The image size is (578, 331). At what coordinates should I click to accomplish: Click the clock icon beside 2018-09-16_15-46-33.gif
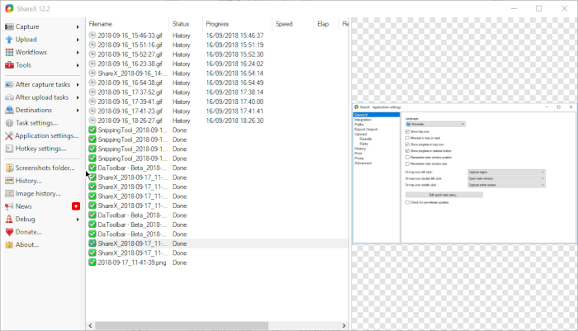tap(92, 35)
